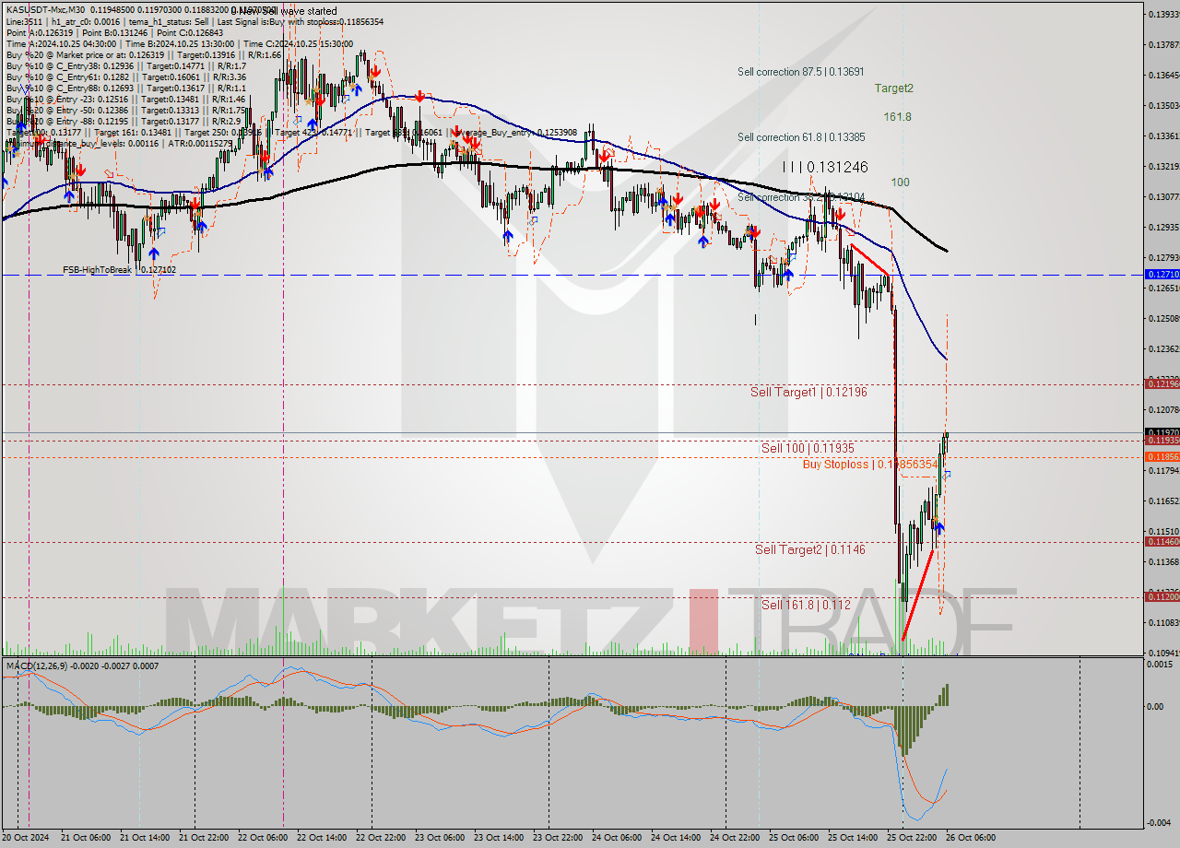Select the 'Entry -50: 0.12386' line

(125, 110)
